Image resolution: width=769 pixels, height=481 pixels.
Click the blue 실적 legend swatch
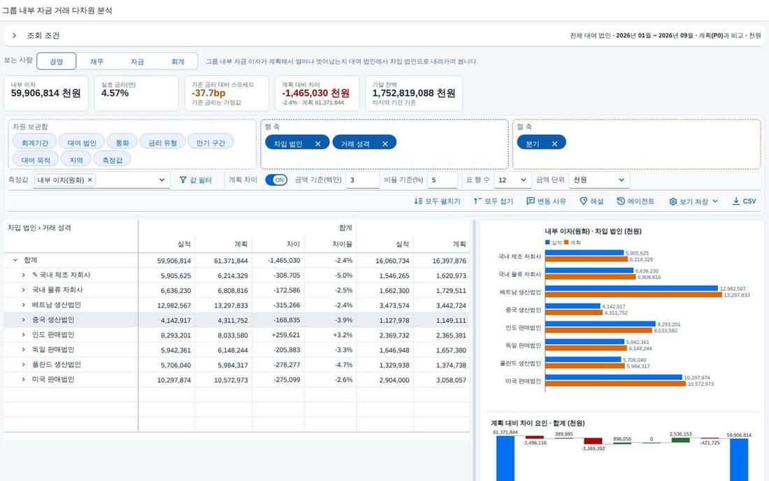[x=547, y=242]
